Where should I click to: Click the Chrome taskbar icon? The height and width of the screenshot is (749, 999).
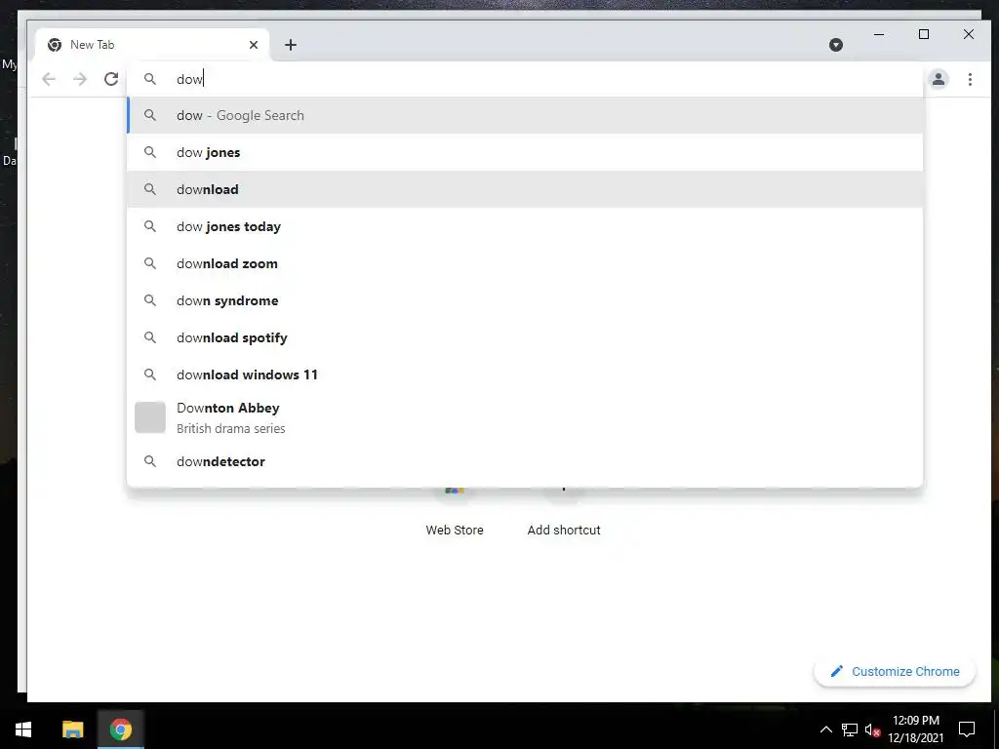pos(120,729)
